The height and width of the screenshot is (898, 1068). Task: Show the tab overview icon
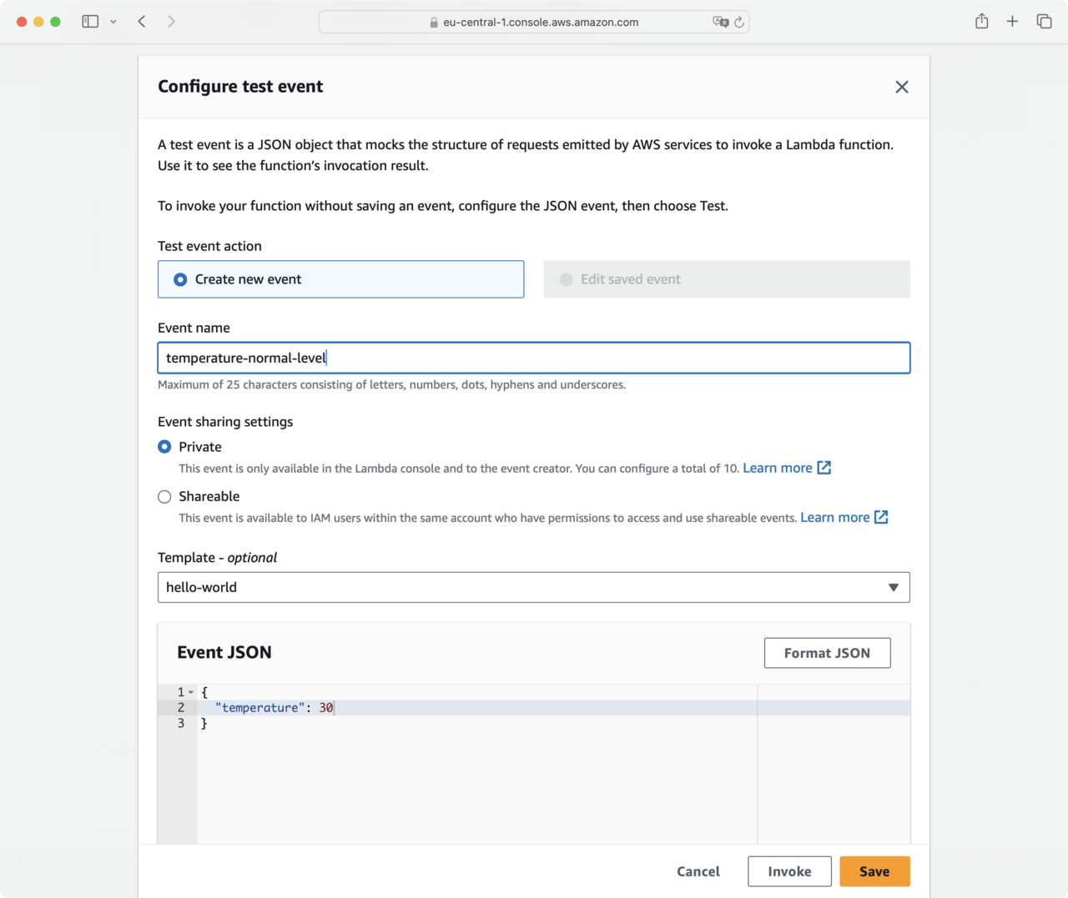[1044, 22]
